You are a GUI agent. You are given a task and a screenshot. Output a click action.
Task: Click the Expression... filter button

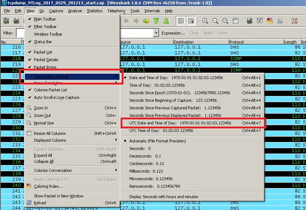(173, 33)
